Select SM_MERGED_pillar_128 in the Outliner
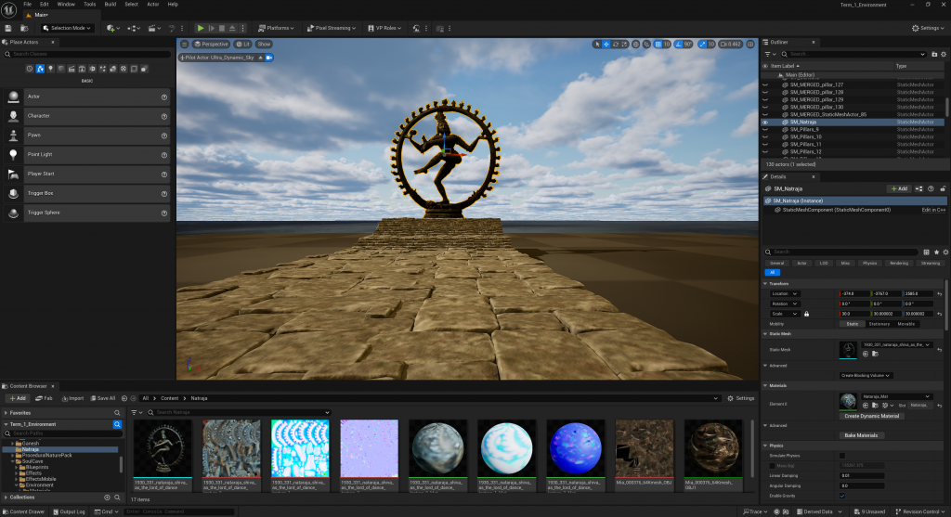The width and height of the screenshot is (951, 517). (x=816, y=92)
